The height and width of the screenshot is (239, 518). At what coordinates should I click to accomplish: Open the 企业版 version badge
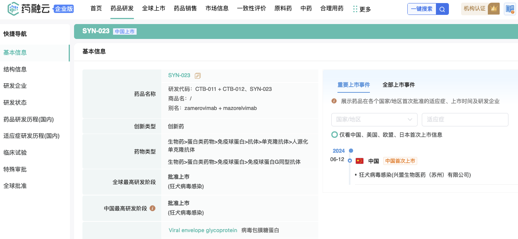pyautogui.click(x=64, y=8)
